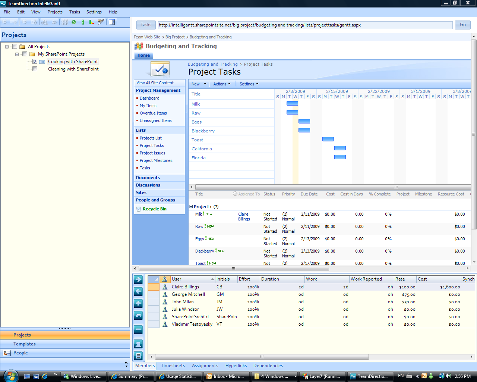Click the plus add button beside the members grid

(138, 303)
